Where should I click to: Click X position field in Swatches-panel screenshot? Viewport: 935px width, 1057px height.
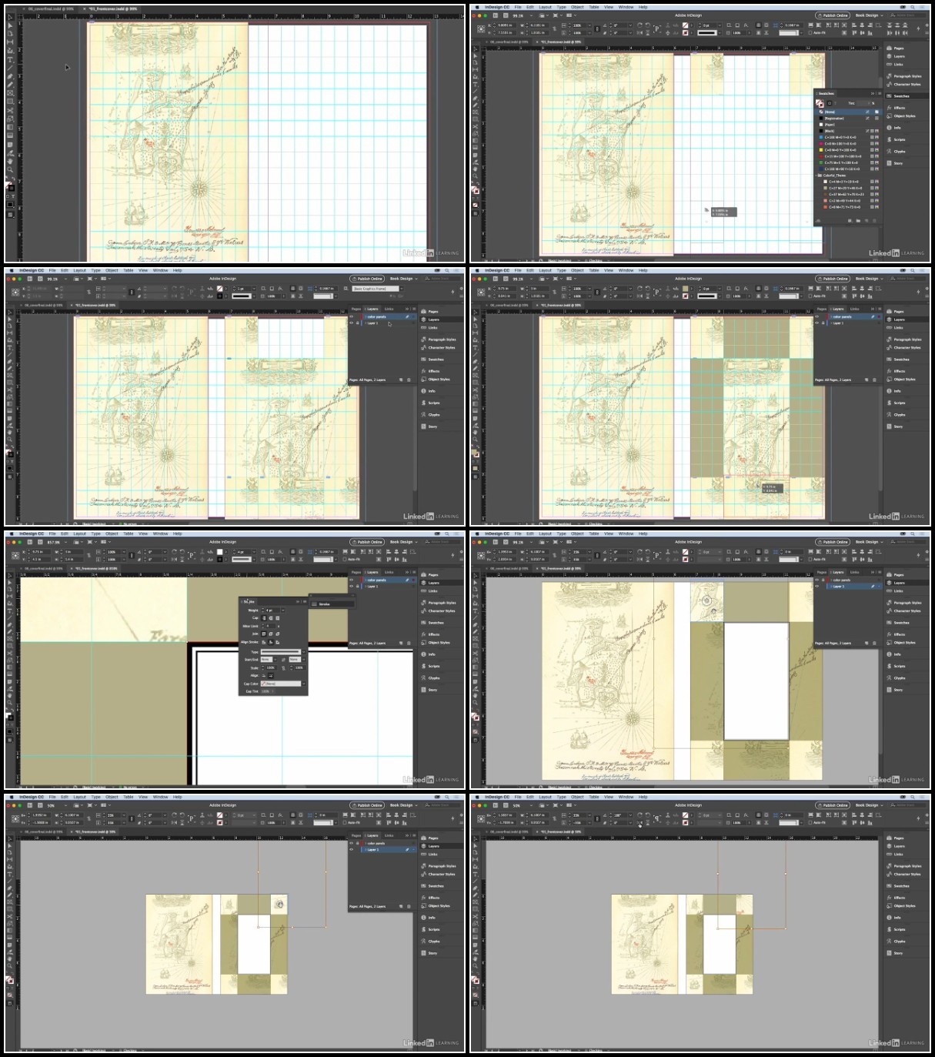(506, 25)
